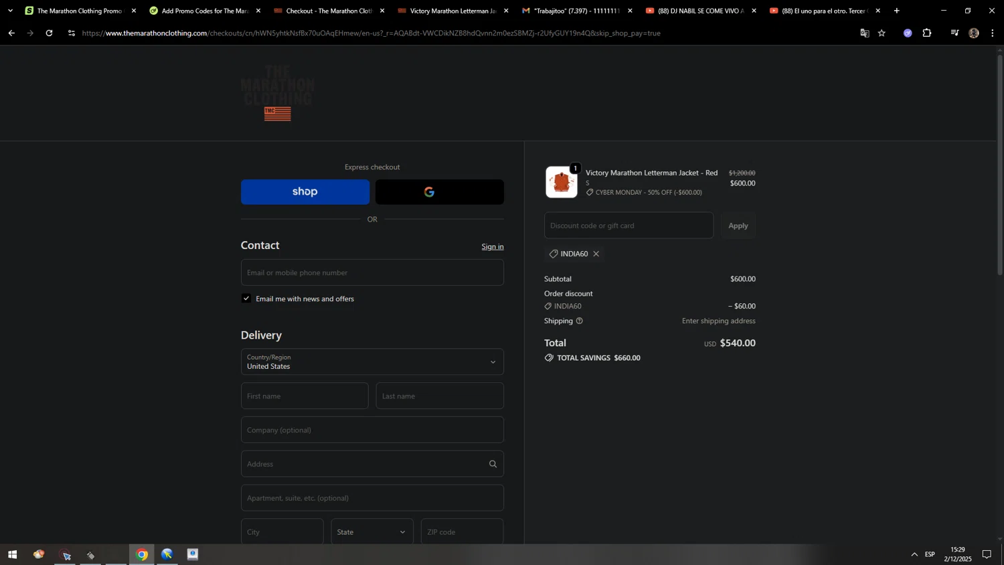Open the media control icon

[x=954, y=33]
